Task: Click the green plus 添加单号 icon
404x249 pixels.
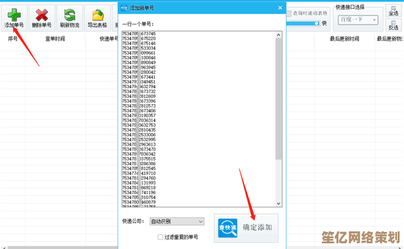Action: [14, 14]
